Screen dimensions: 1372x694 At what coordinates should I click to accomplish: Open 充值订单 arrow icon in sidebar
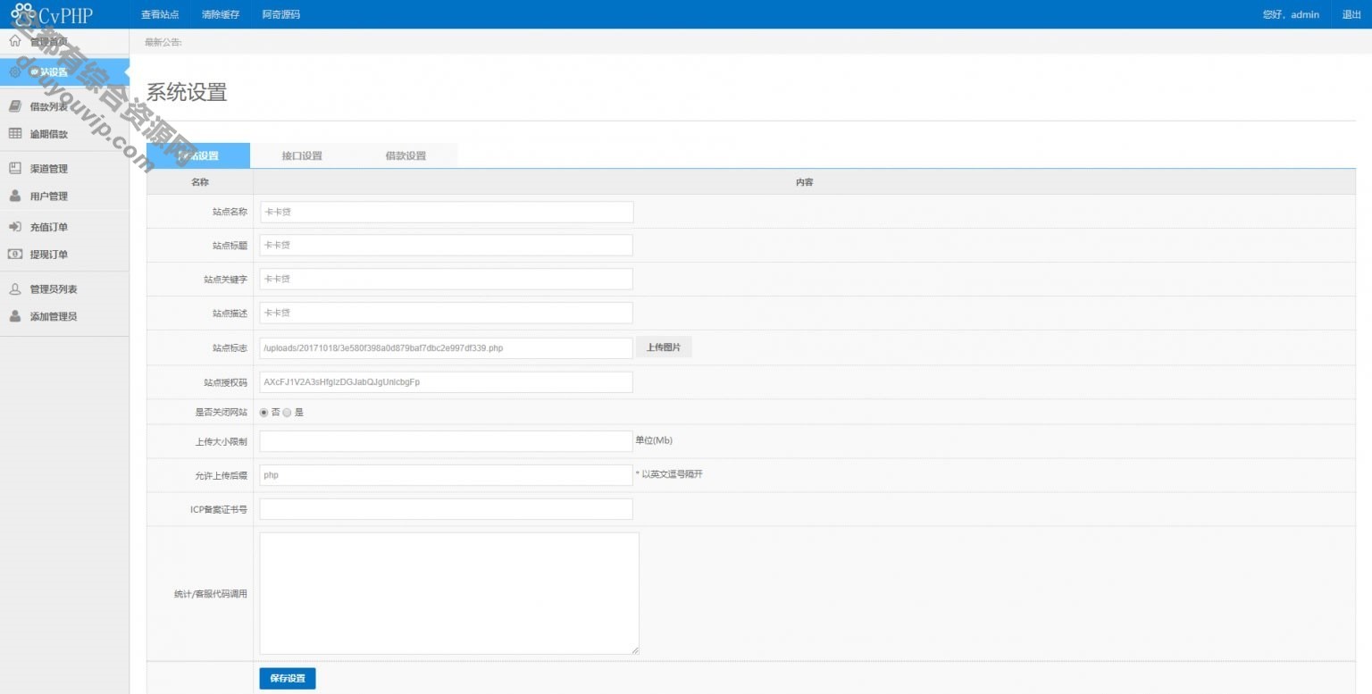click(15, 227)
